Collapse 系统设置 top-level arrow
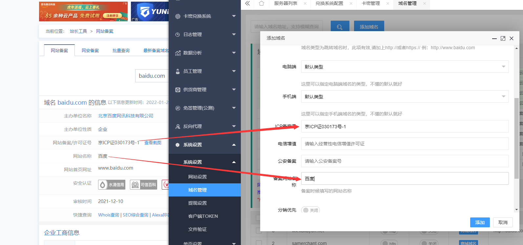523x245 pixels. 234,145
